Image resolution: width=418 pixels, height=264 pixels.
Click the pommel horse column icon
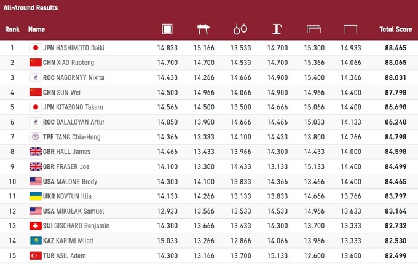point(203,29)
